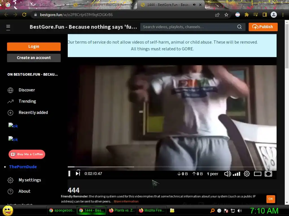The image size is (289, 216).
Task: Open the Discover page
Action: click(x=27, y=90)
